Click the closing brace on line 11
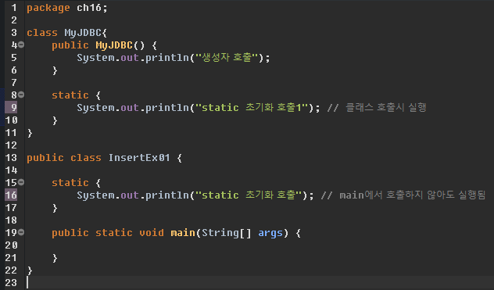 tap(30, 133)
